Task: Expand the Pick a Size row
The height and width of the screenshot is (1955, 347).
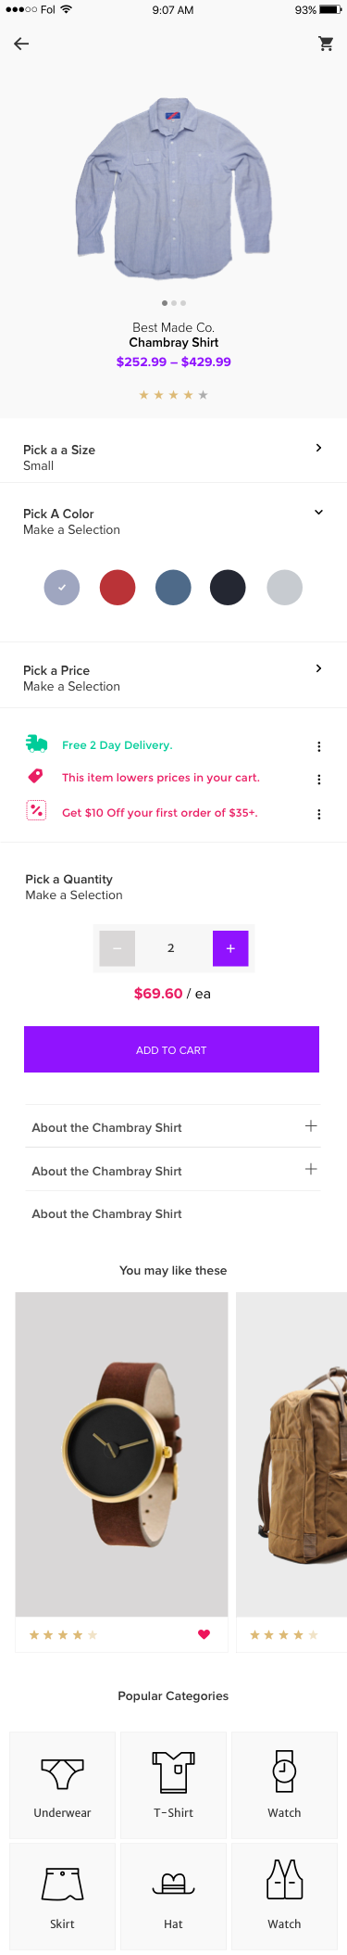Action: pyautogui.click(x=173, y=457)
